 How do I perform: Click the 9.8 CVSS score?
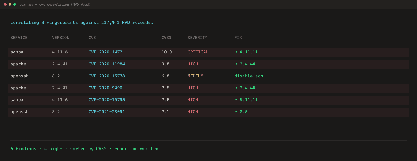[165, 64]
